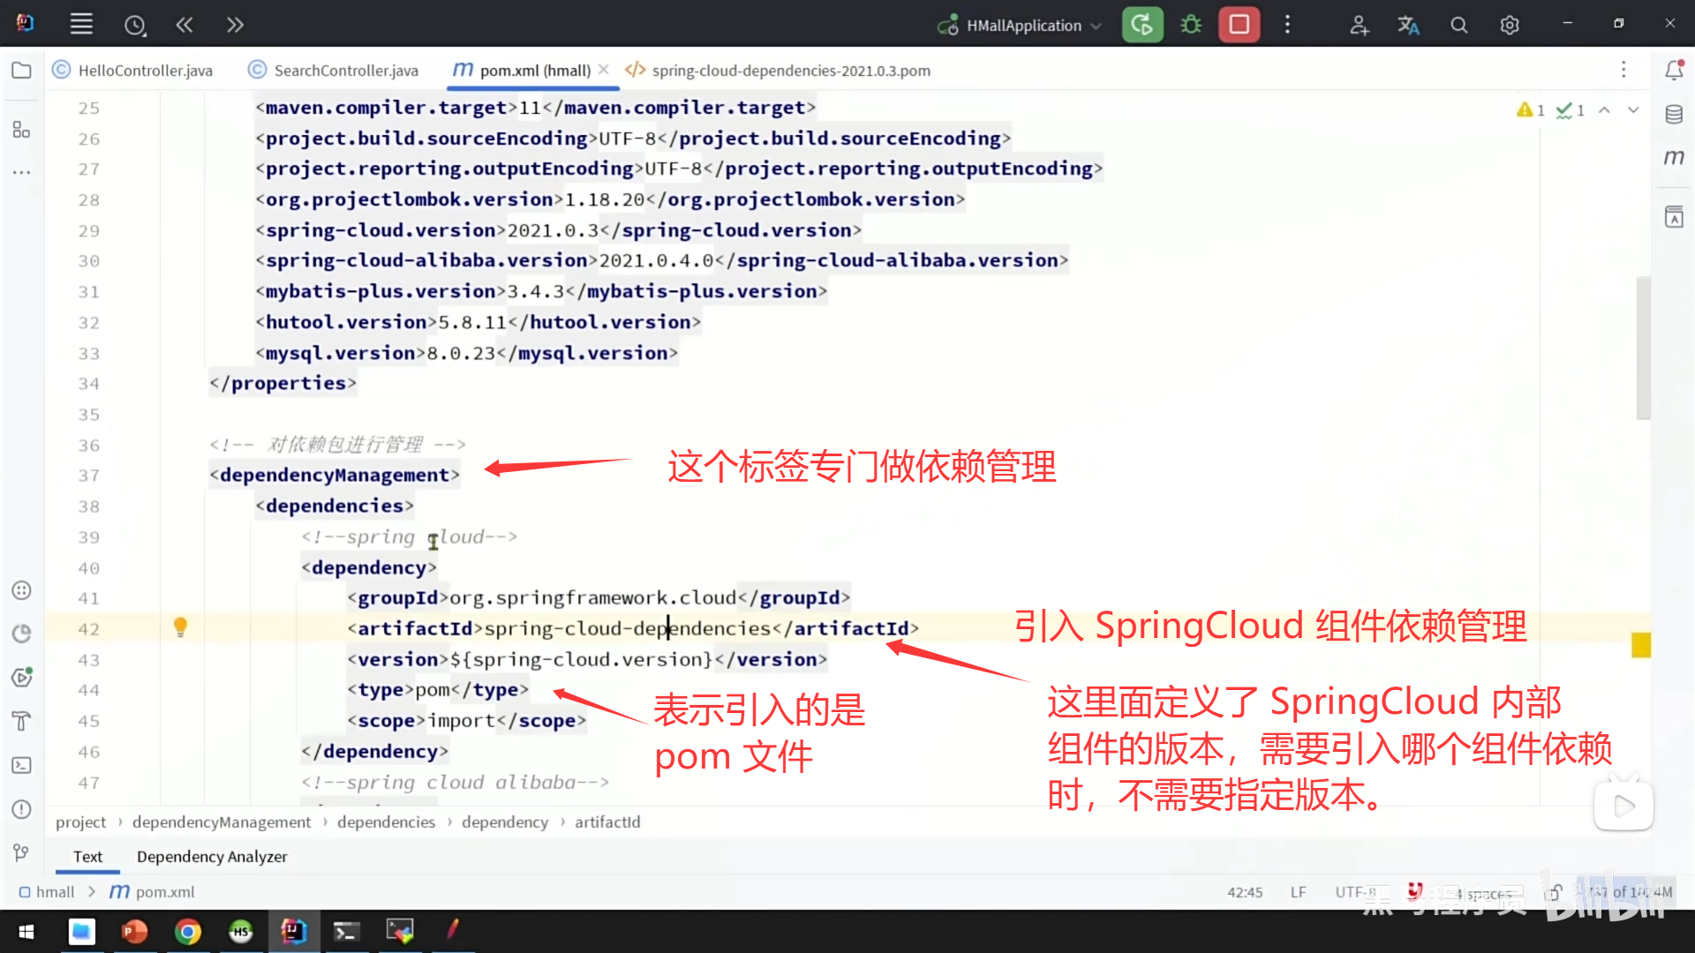Open Chrome from the taskbar
1695x953 pixels.
point(187,931)
